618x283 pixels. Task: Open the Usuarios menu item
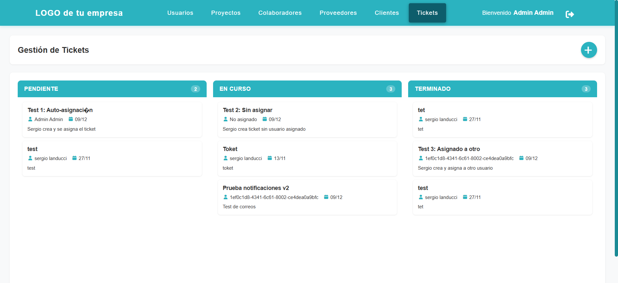180,13
